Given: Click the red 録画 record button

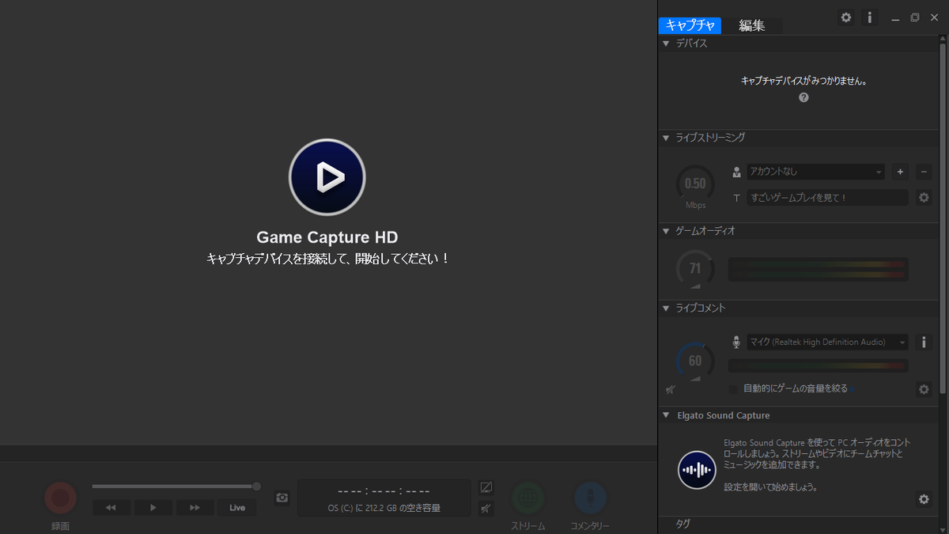Looking at the screenshot, I should 61,498.
